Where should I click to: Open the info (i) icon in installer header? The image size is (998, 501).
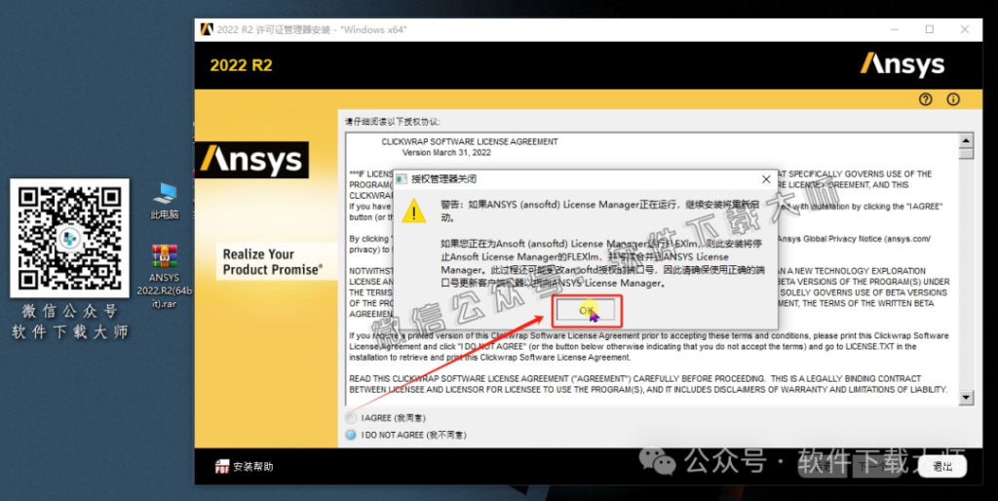click(x=953, y=99)
